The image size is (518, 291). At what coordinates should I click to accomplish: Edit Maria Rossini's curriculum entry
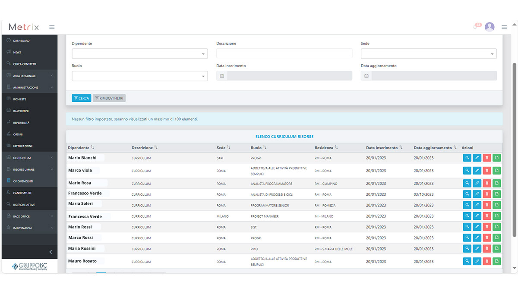coord(477,249)
